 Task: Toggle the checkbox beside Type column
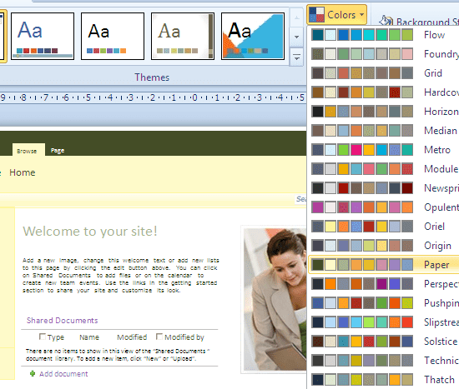43,337
